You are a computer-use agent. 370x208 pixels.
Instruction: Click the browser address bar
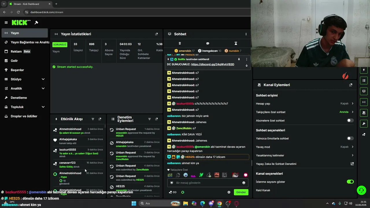point(136,12)
